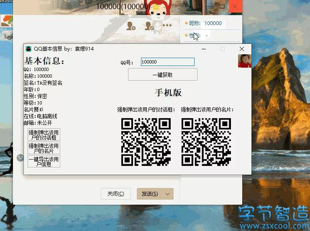Close the QQ基本信息 window
This screenshot has width=310, height=231.
click(241, 49)
